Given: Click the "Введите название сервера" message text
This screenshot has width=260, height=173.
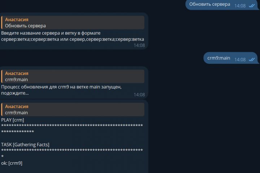Looking at the screenshot, I should click(x=73, y=36).
